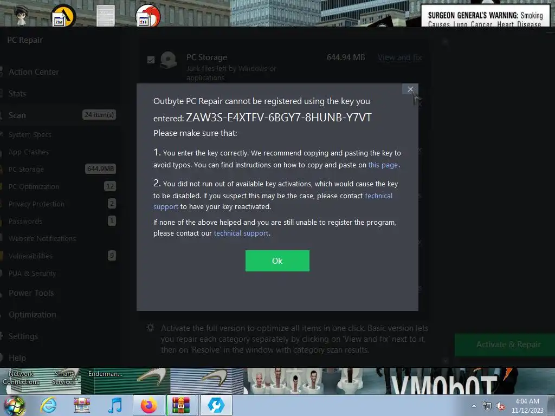This screenshot has height=416, width=555.
Task: Open Enderman desktop shortcut
Action: pyautogui.click(x=106, y=374)
